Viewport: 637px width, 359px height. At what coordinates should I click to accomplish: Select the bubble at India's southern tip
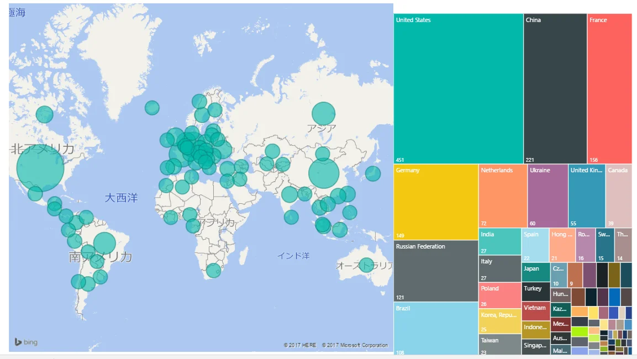coord(291,217)
